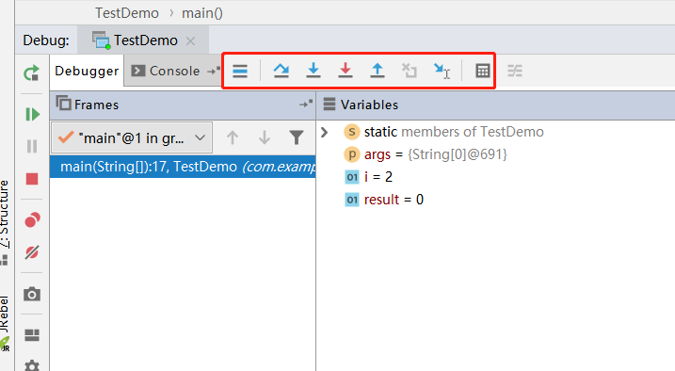Click main() in the breadcrumb
The image size is (675, 371).
201,13
